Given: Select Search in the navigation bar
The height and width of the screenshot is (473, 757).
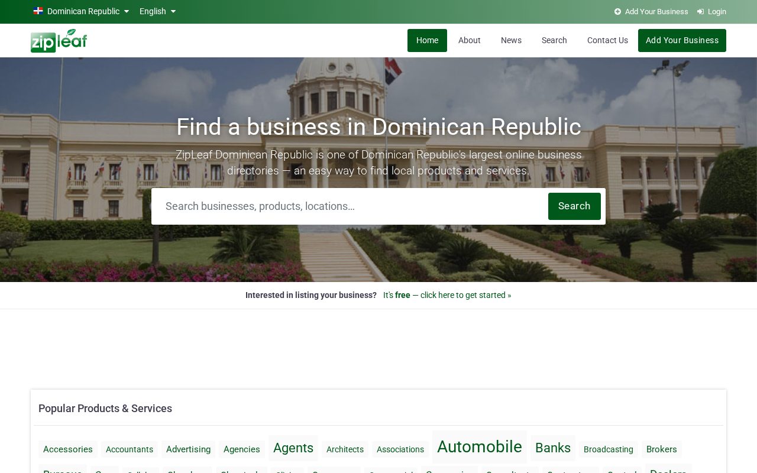Looking at the screenshot, I should pyautogui.click(x=554, y=40).
